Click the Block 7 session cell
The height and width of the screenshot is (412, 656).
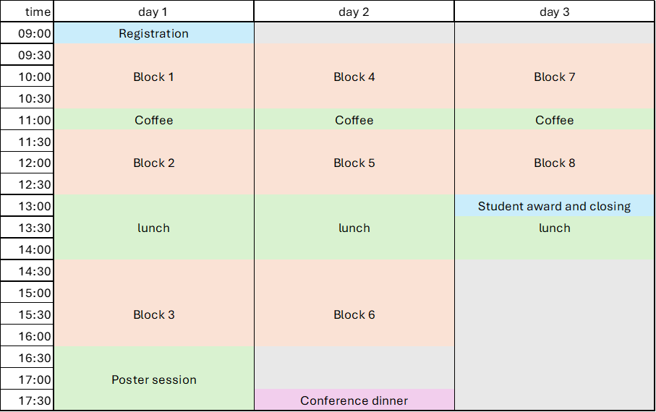555,77
